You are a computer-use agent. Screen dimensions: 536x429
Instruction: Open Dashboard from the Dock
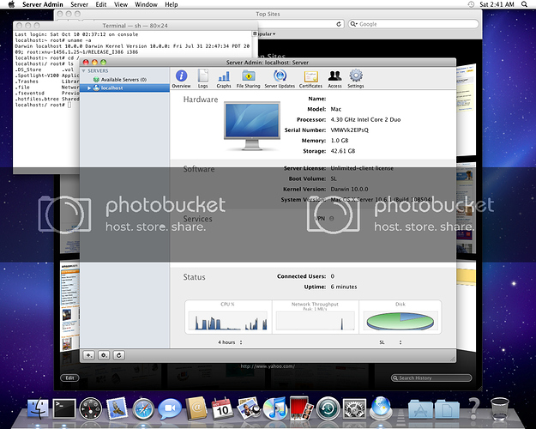91,408
